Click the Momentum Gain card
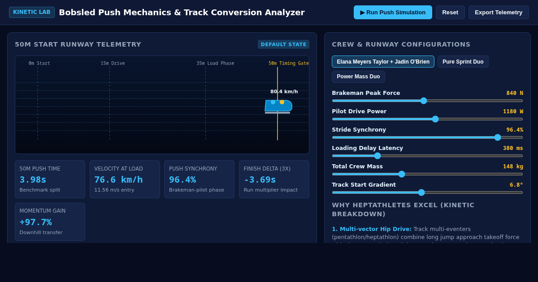This screenshot has height=282, width=538. 50,222
